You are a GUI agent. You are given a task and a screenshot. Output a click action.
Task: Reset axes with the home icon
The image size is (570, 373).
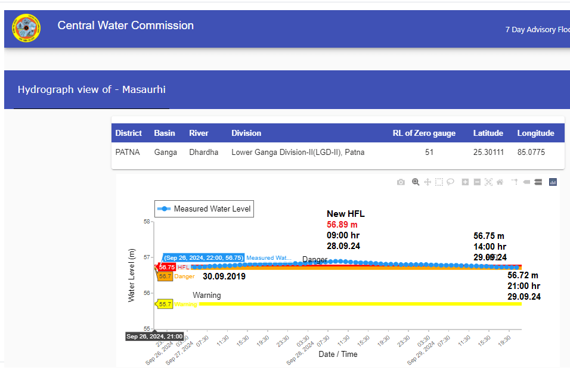(x=500, y=182)
